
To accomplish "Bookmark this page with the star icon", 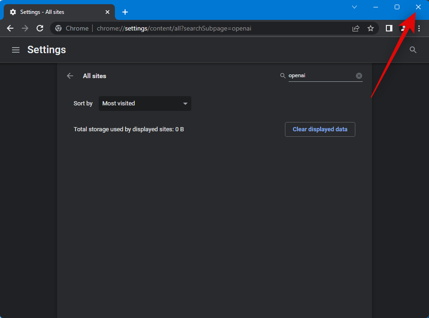I will (371, 28).
